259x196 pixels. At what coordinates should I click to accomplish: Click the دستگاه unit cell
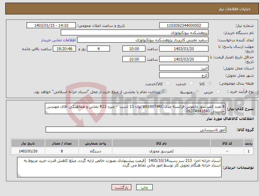click(x=96, y=151)
